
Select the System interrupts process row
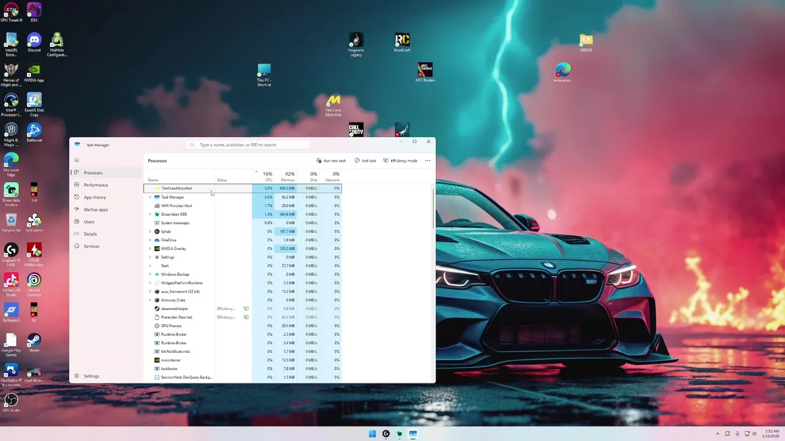click(243, 223)
